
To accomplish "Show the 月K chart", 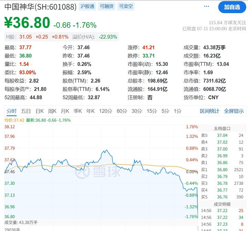I will [x=65, y=111].
